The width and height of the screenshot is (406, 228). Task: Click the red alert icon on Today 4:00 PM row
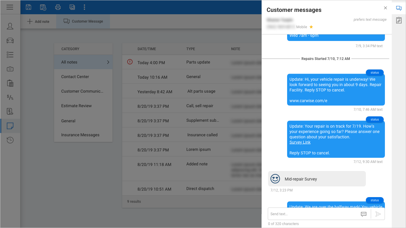coord(130,62)
